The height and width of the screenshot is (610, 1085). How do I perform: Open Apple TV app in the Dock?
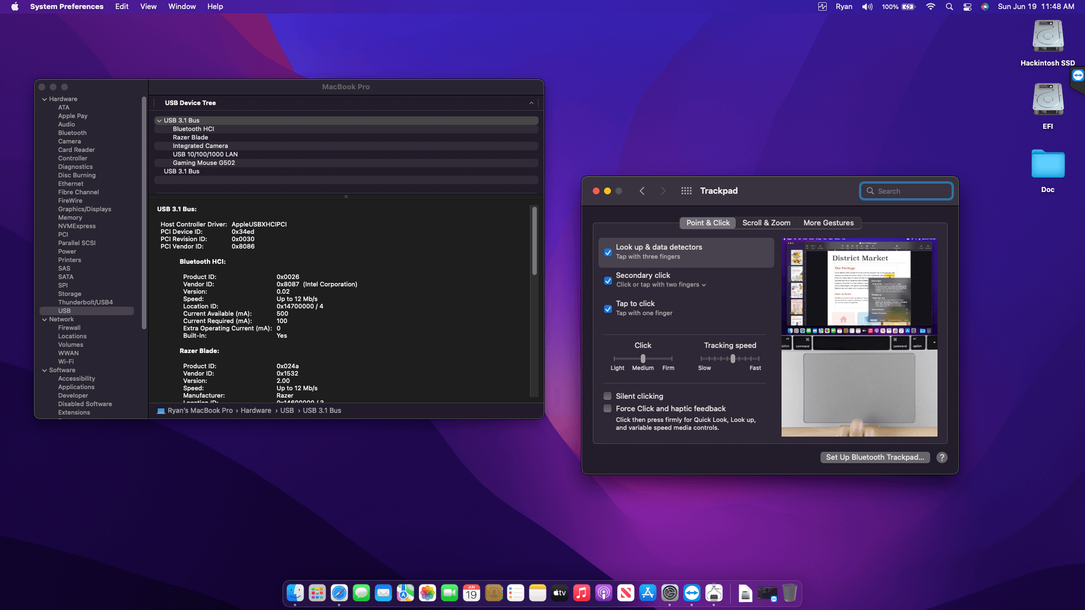(x=559, y=592)
